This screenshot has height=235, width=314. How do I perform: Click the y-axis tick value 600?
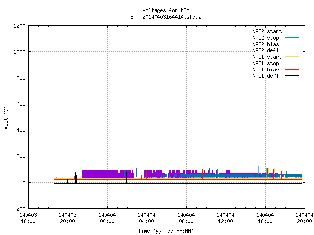(21, 104)
